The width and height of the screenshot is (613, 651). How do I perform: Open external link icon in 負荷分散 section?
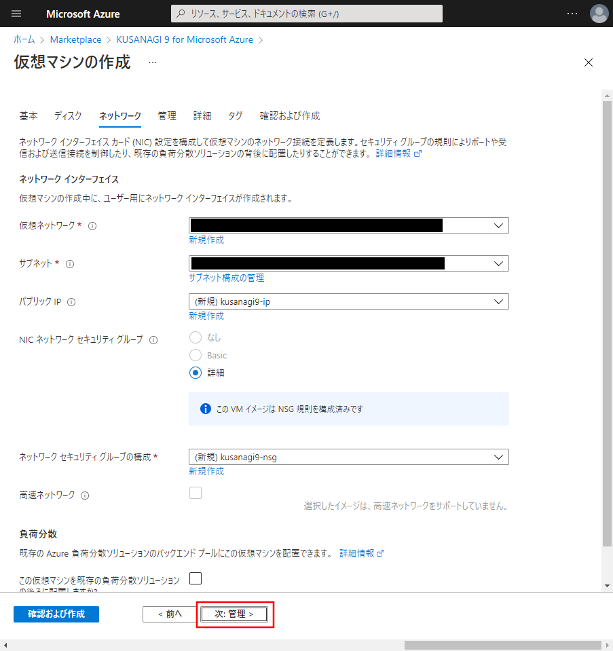pos(380,553)
